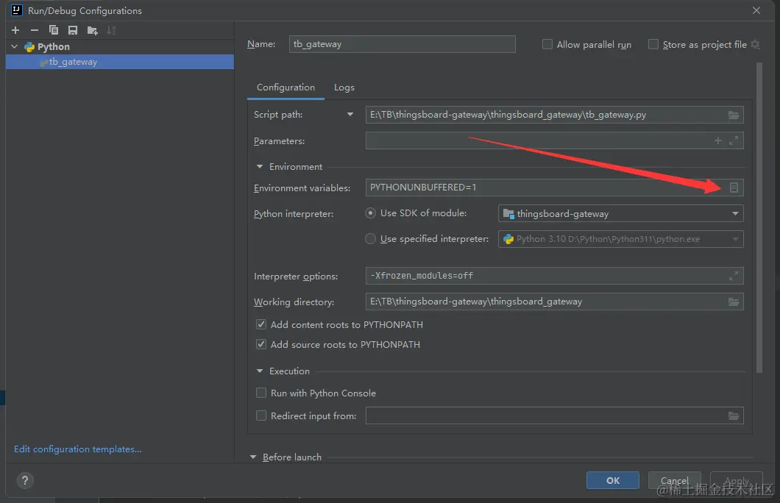Browse for the working directory folder
The height and width of the screenshot is (503, 780).
(733, 302)
